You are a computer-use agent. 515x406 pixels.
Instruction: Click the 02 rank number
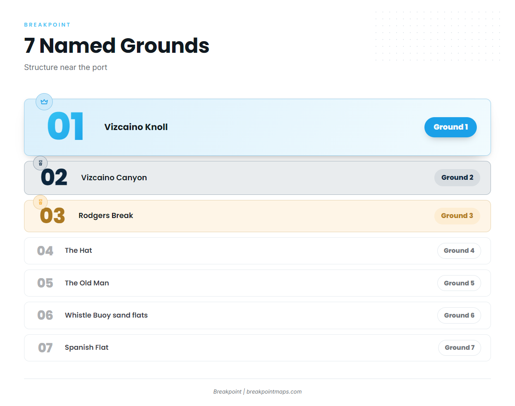[x=54, y=178]
